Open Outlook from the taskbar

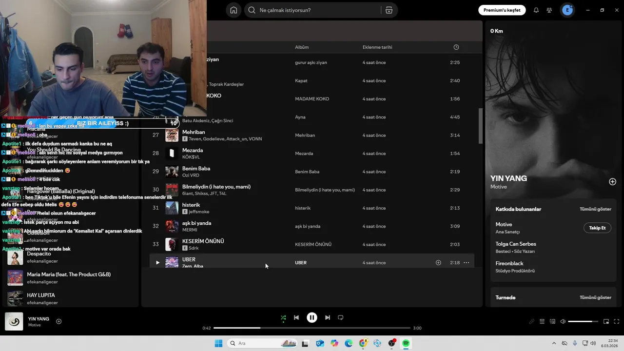[x=320, y=343]
